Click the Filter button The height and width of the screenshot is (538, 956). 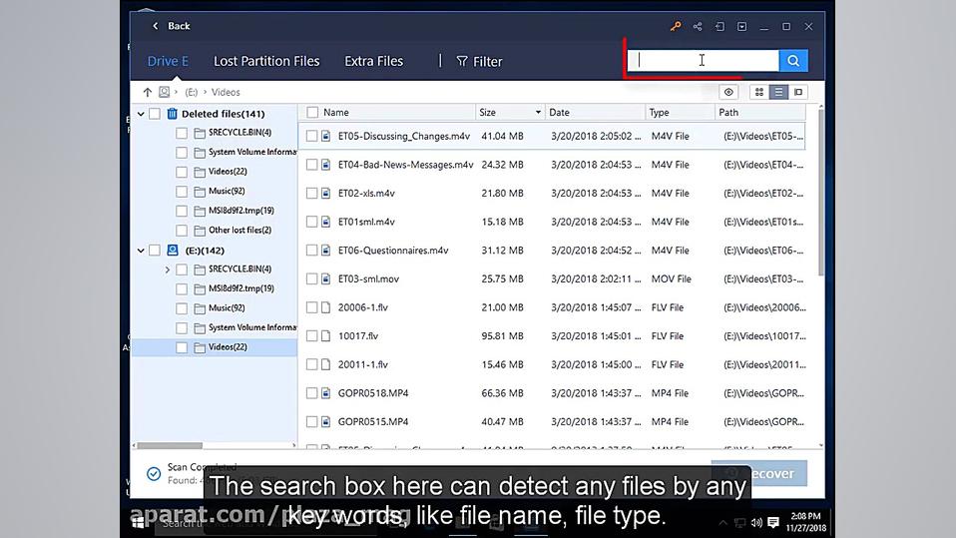coord(479,61)
